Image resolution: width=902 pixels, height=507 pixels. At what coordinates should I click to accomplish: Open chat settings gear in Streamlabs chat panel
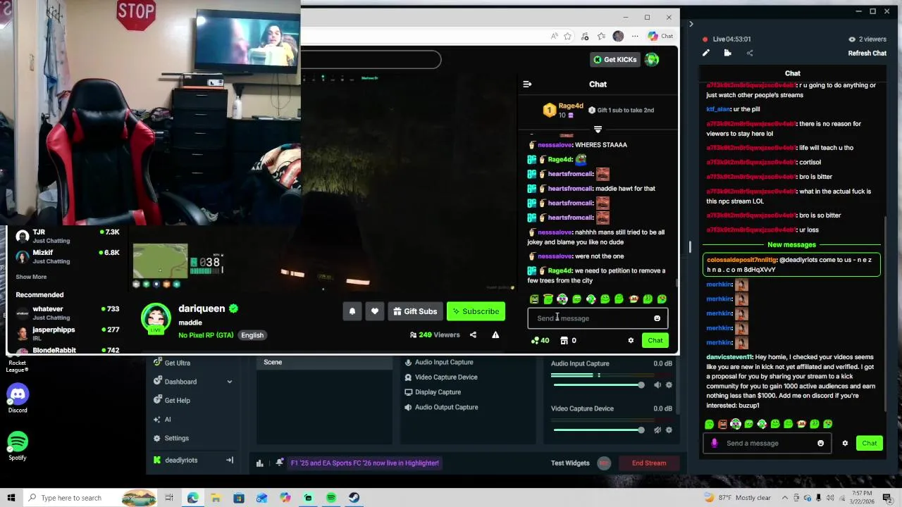[845, 444]
